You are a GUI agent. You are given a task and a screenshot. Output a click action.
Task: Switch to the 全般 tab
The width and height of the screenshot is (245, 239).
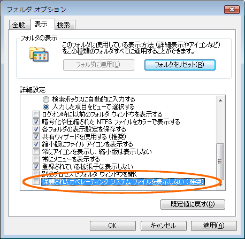[19, 25]
